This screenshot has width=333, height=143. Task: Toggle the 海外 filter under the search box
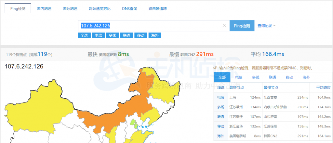click(x=154, y=35)
